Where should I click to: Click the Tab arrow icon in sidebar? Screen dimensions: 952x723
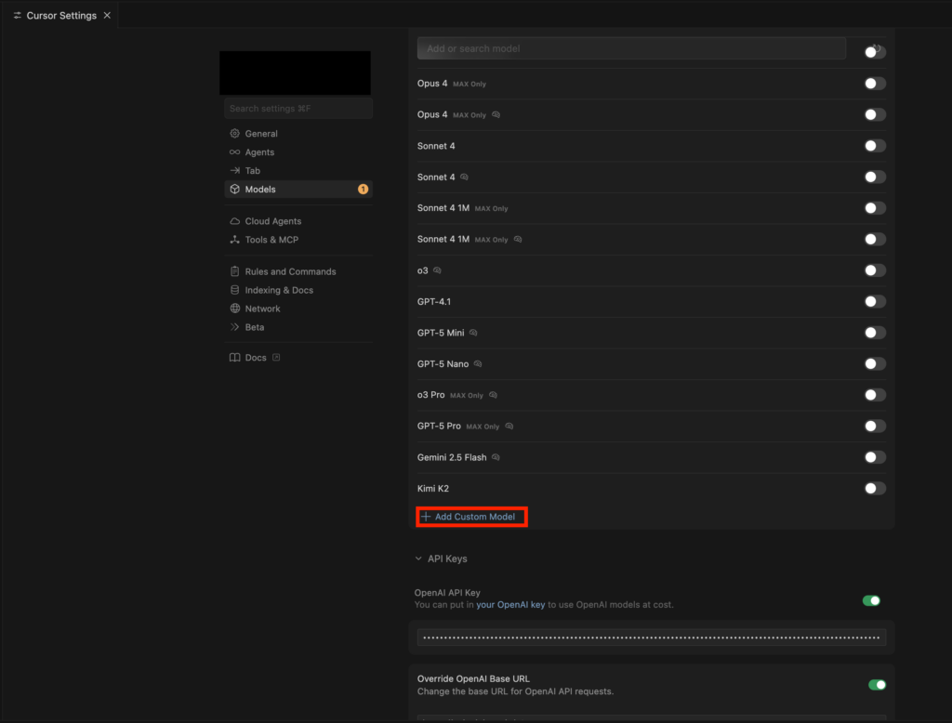[x=235, y=171]
